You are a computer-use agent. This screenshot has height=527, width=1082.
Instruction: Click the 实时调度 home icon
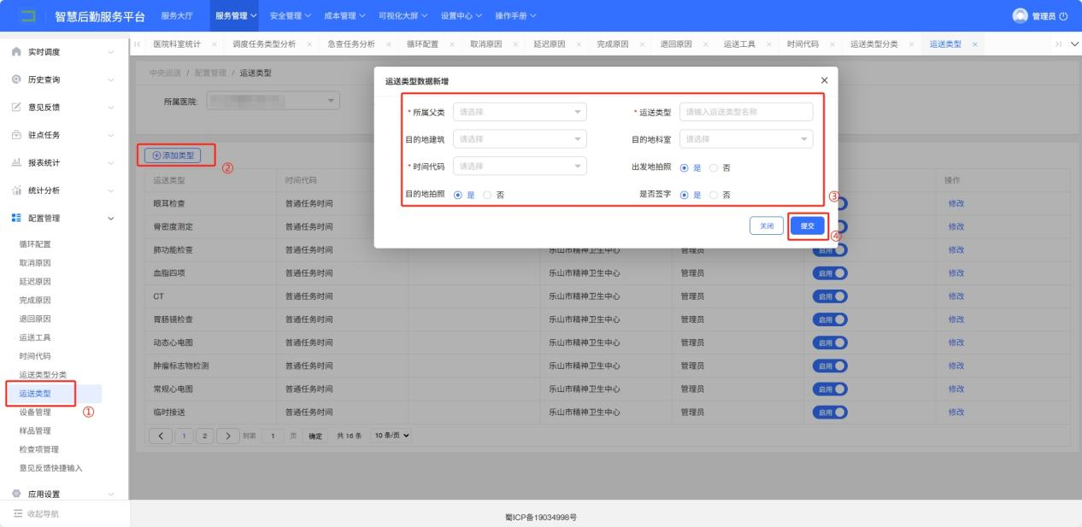[15, 52]
